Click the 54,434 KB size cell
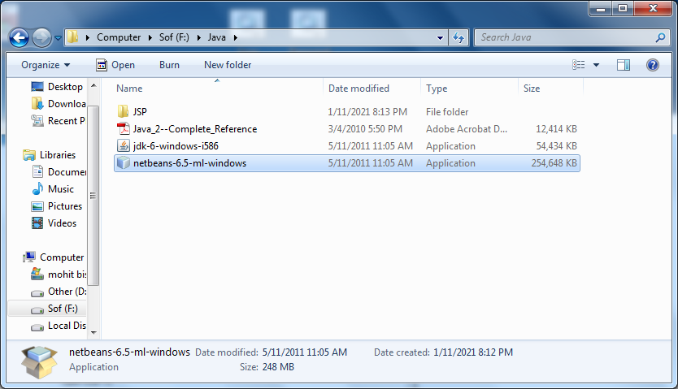This screenshot has height=389, width=678. click(x=557, y=146)
